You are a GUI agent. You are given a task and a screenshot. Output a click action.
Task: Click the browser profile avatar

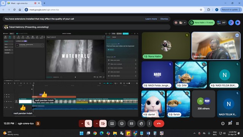point(217,10)
